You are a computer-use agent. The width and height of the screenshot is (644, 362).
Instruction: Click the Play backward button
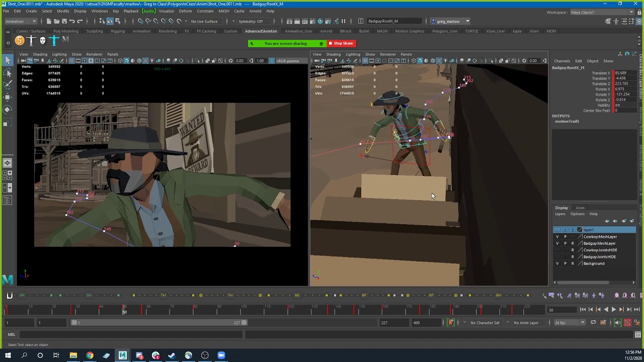point(606,310)
